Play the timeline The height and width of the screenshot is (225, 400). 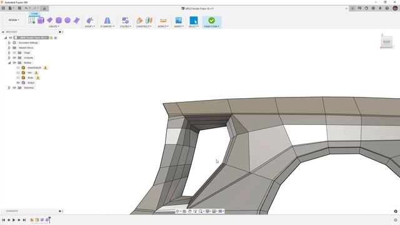point(14,220)
